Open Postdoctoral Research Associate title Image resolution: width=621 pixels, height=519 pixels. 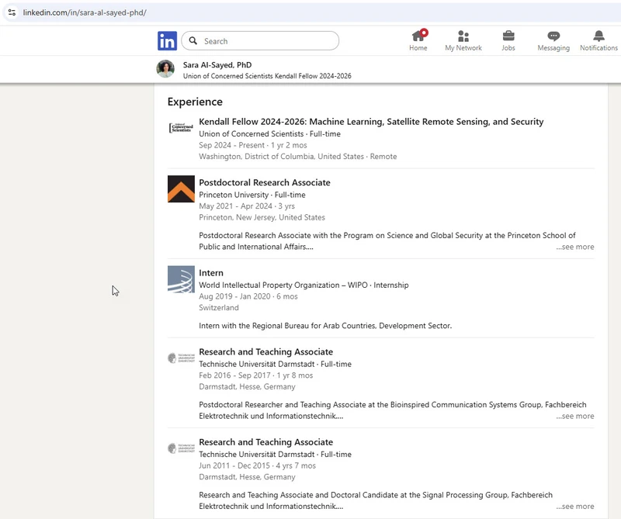point(265,182)
